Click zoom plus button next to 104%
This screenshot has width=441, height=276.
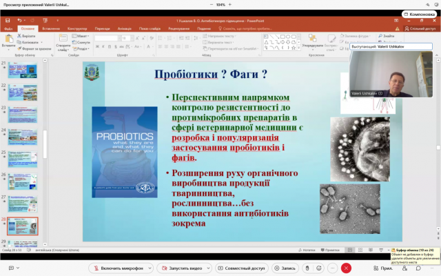click(229, 5)
